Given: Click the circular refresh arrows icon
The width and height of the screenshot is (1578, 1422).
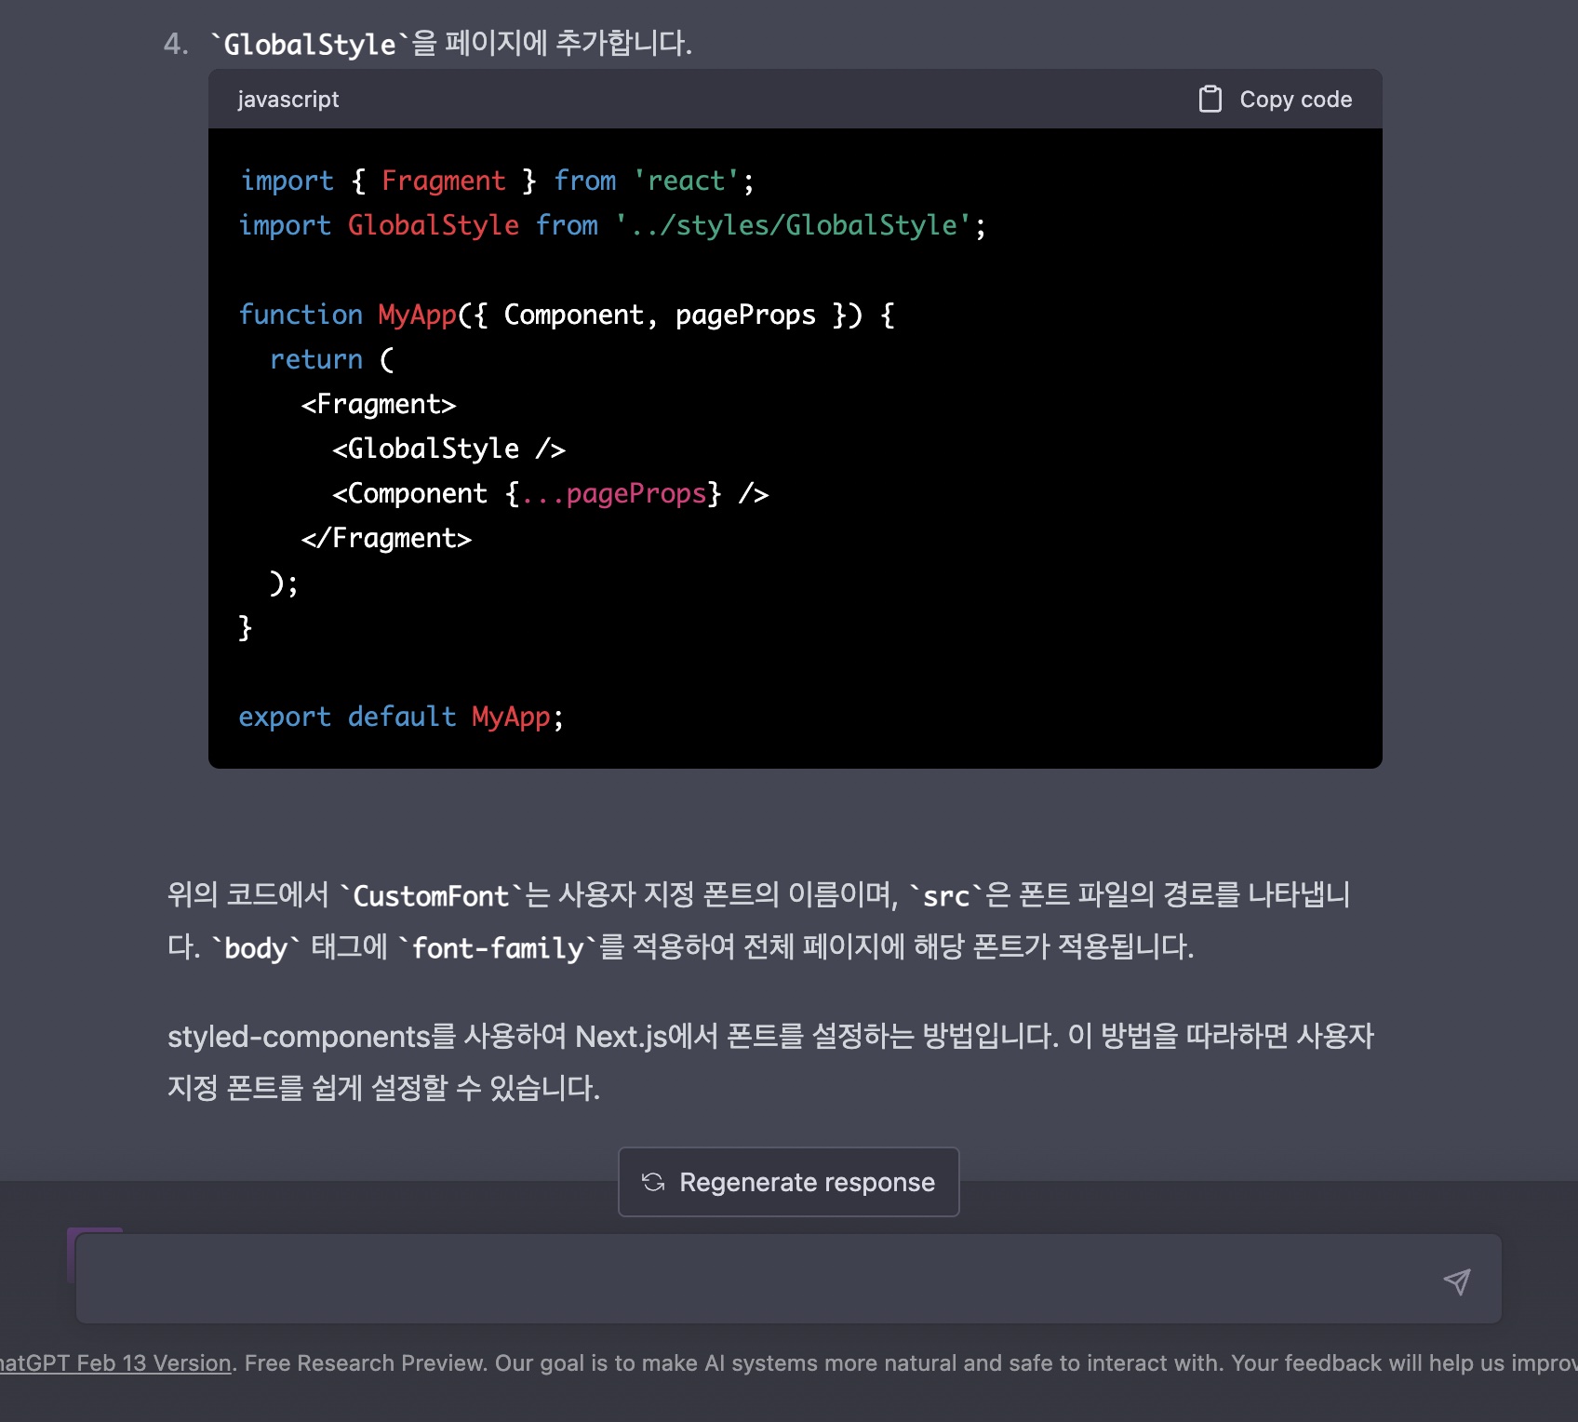Looking at the screenshot, I should (x=653, y=1182).
